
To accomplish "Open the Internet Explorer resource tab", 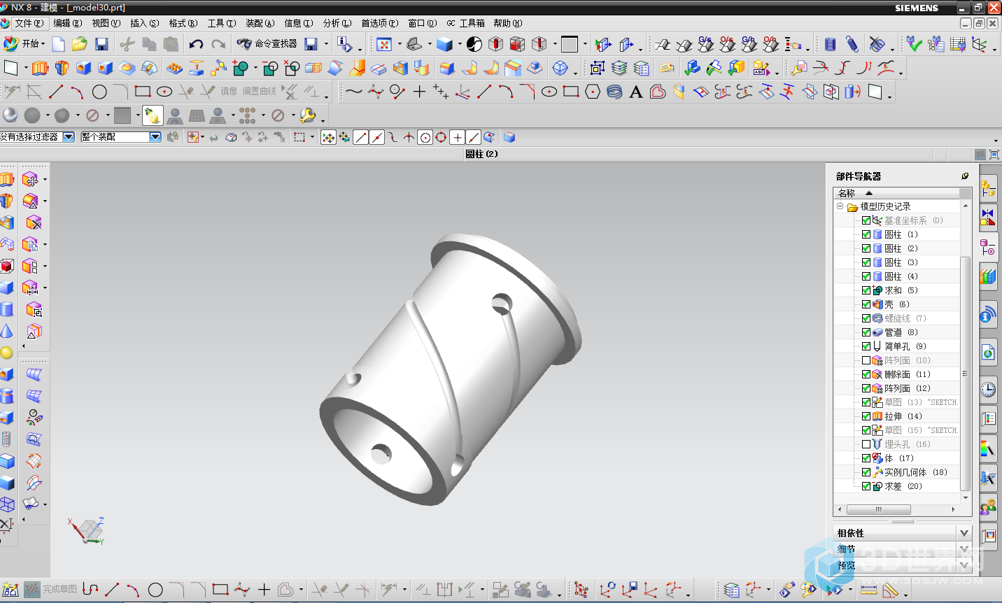I will tap(988, 353).
